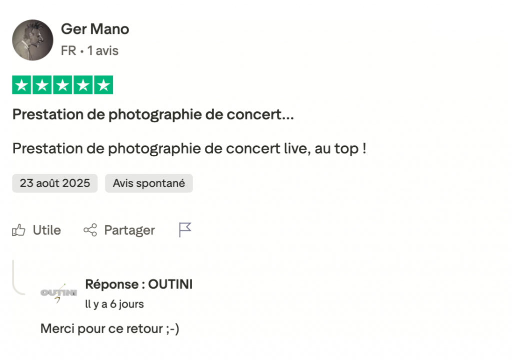Click the fifth green rating star
The width and height of the screenshot is (512, 360).
[x=103, y=85]
